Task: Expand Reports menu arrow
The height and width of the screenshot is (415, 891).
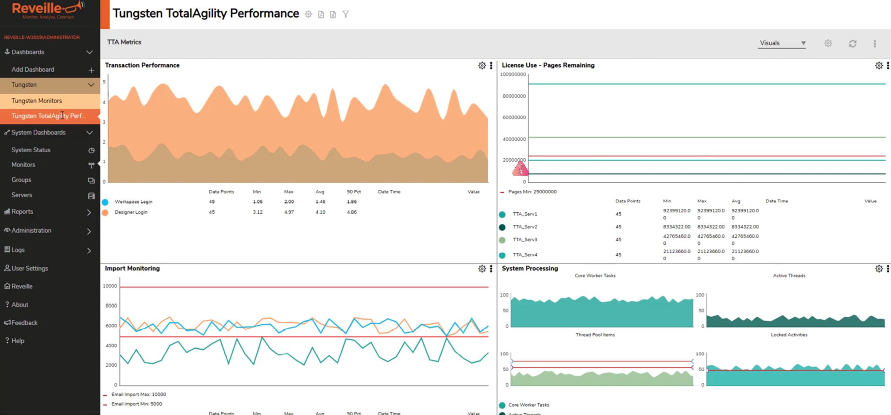Action: [x=89, y=212]
